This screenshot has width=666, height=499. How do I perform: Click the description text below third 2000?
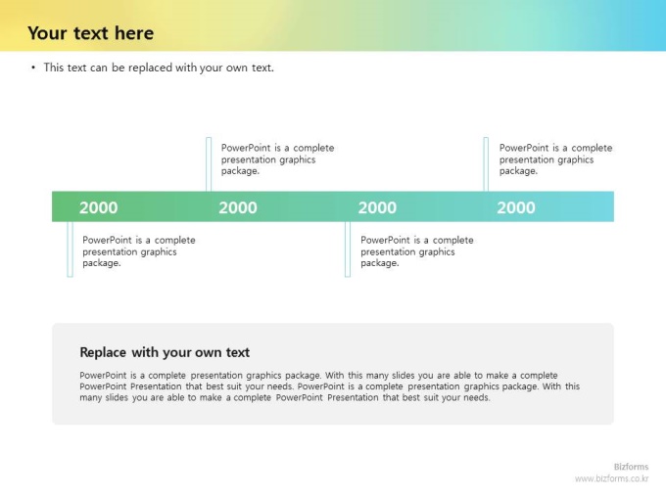coord(416,251)
